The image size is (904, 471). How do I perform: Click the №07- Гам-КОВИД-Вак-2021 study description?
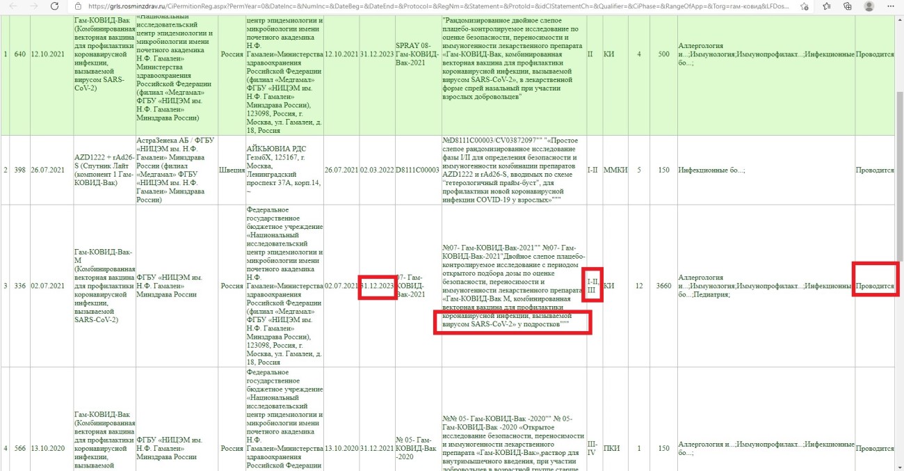(513, 286)
